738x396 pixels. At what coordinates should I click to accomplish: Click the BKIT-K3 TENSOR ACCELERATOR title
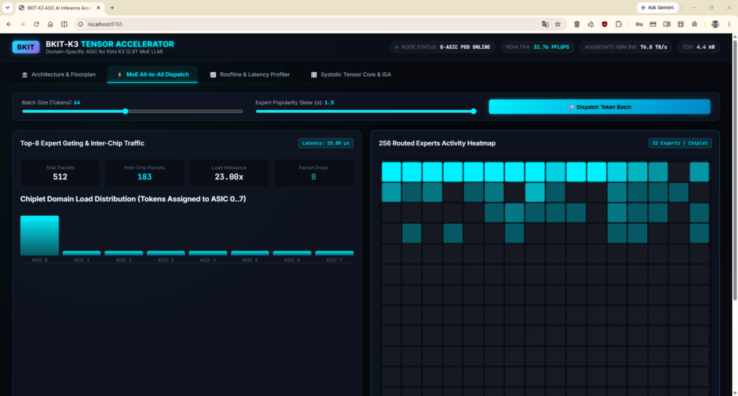coord(110,44)
